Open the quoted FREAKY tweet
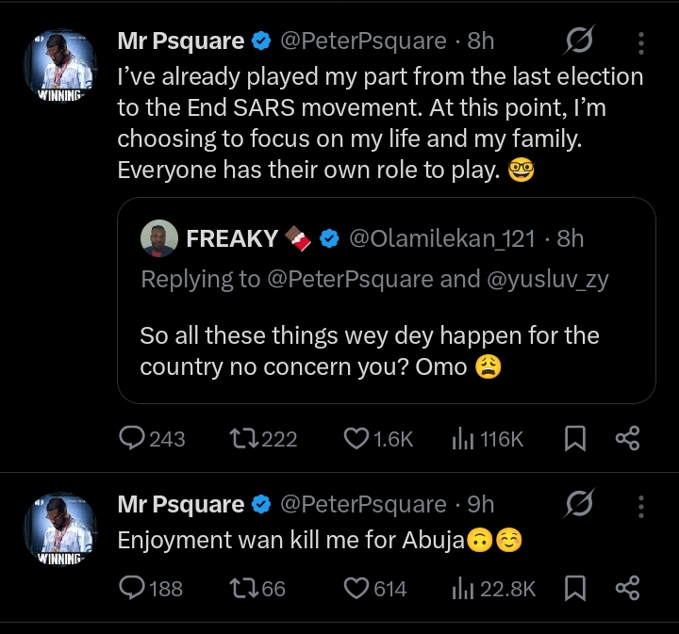The width and height of the screenshot is (679, 634). click(386, 350)
